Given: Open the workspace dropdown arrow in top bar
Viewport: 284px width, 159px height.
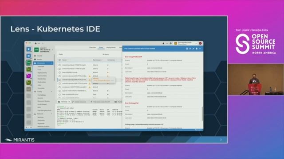Looking at the screenshot, I should 196,43.
